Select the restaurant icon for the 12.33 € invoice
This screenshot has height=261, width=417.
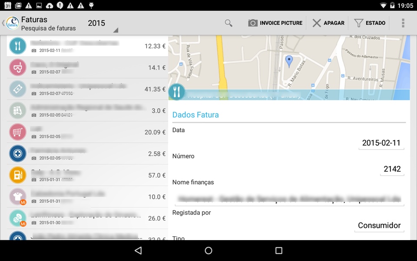coord(18,46)
